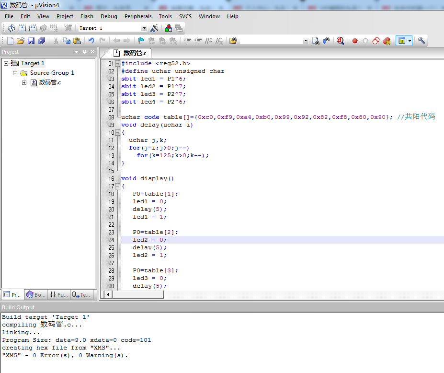The height and width of the screenshot is (373, 444).
Task: Insert a breakpoint using the red dot icon
Action: pyautogui.click(x=355, y=41)
